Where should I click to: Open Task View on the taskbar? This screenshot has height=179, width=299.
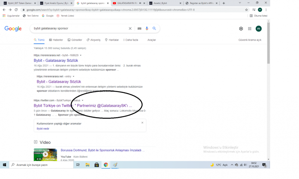pyautogui.click(x=78, y=165)
